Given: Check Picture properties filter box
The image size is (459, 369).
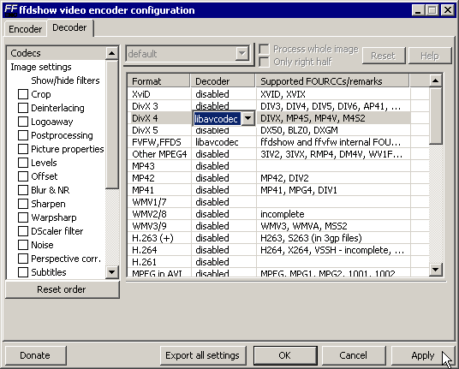Looking at the screenshot, I should 23,149.
